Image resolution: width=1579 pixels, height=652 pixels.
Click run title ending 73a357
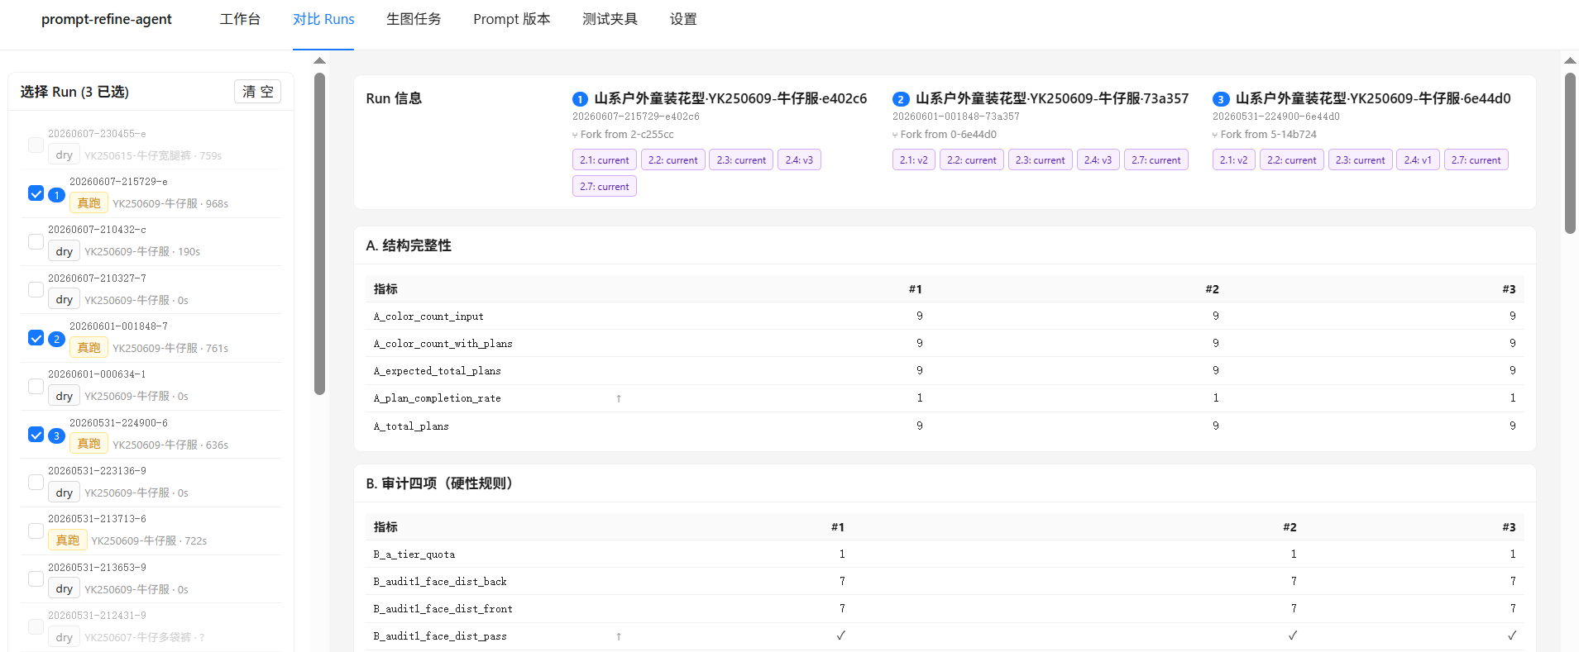pyautogui.click(x=1052, y=98)
